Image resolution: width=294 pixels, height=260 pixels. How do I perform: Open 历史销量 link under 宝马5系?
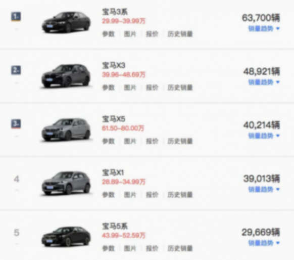click(x=180, y=248)
